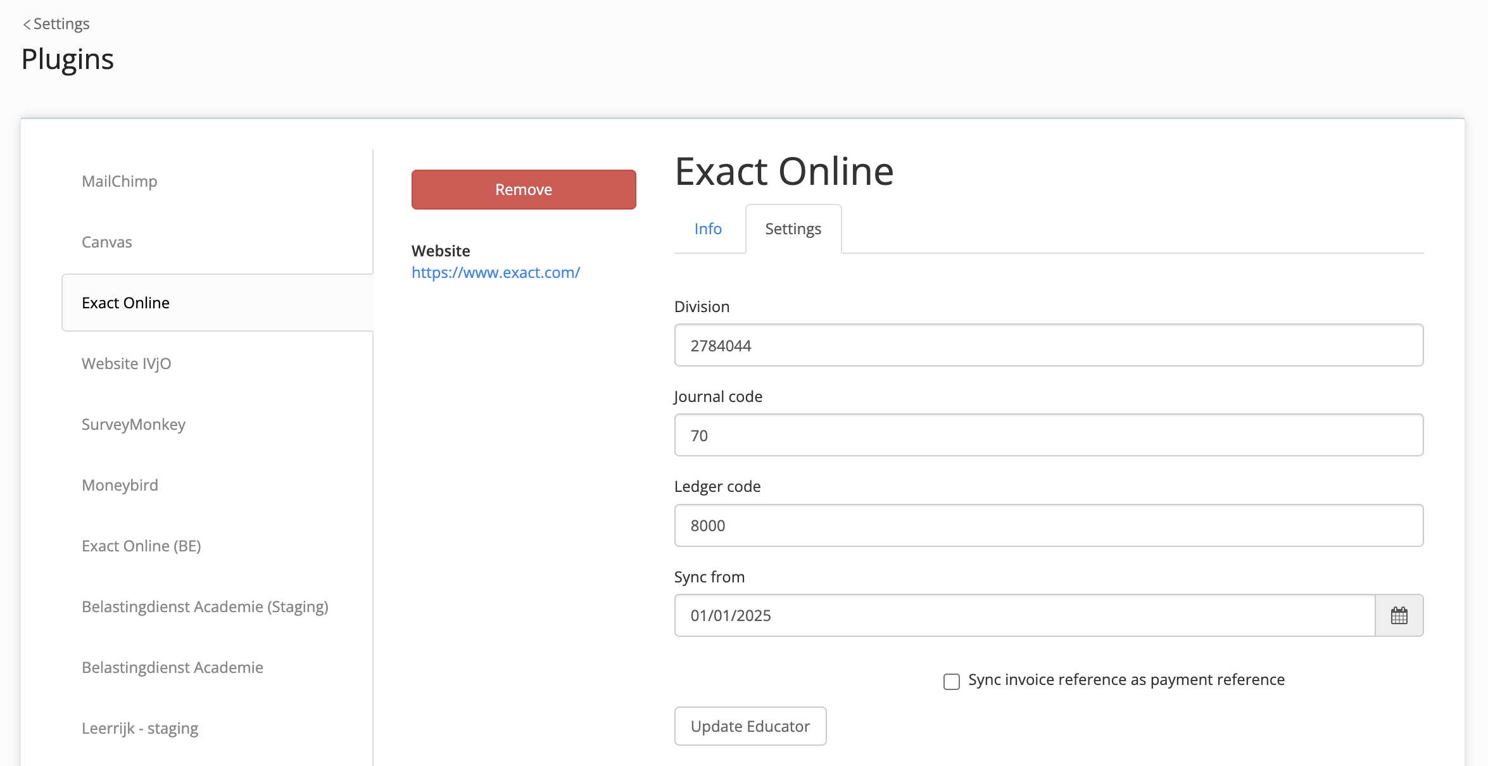
Task: Select Belastingdienst Academie (Staging) plugin
Action: pyautogui.click(x=205, y=606)
